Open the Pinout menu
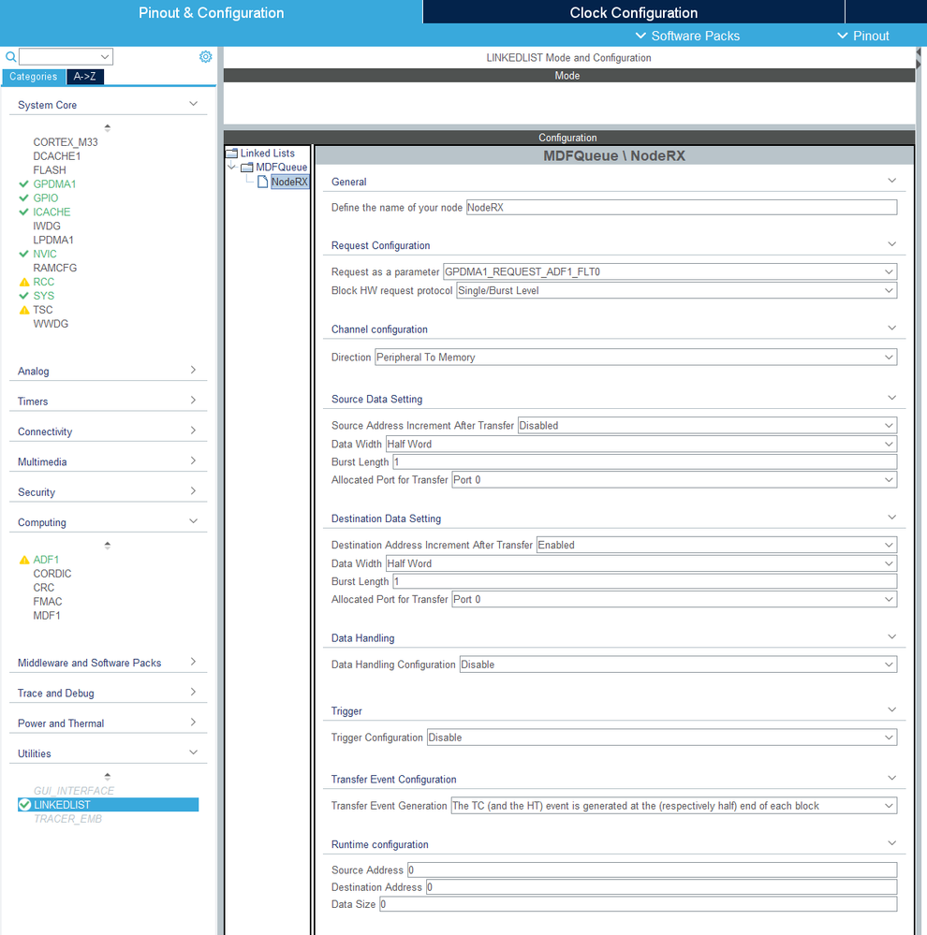 coord(863,36)
